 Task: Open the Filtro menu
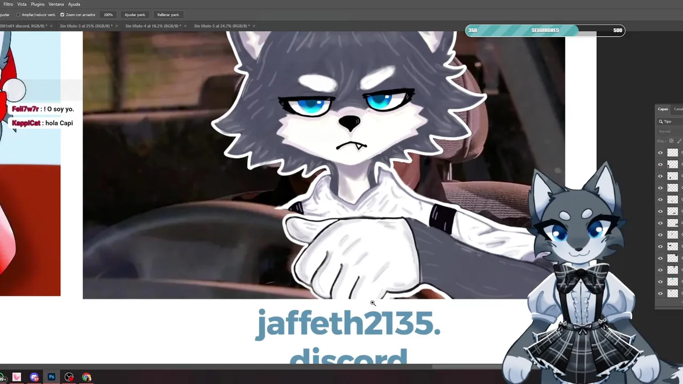click(8, 4)
